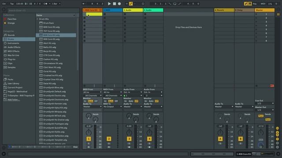
Task: Launch Master scene 5
Action: point(256,29)
